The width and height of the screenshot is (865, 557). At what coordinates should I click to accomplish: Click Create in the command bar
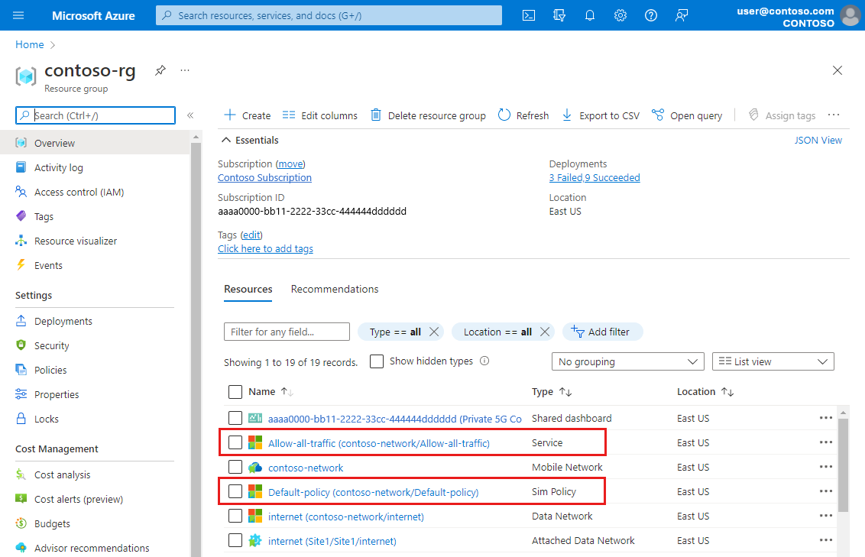click(247, 115)
